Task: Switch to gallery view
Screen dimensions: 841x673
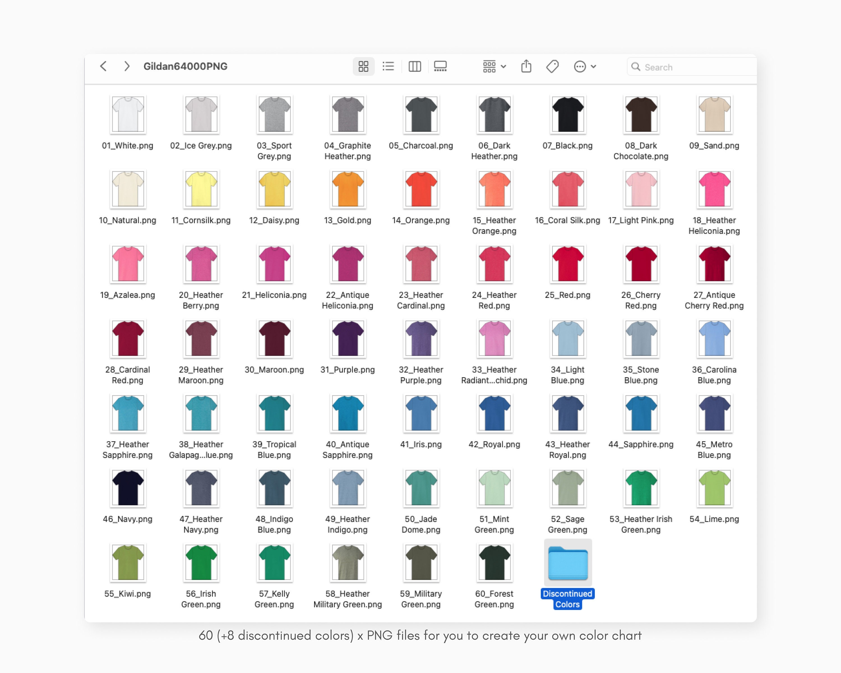Action: [440, 66]
